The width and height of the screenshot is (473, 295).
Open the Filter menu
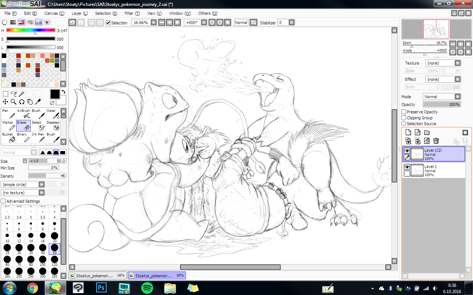click(x=132, y=13)
